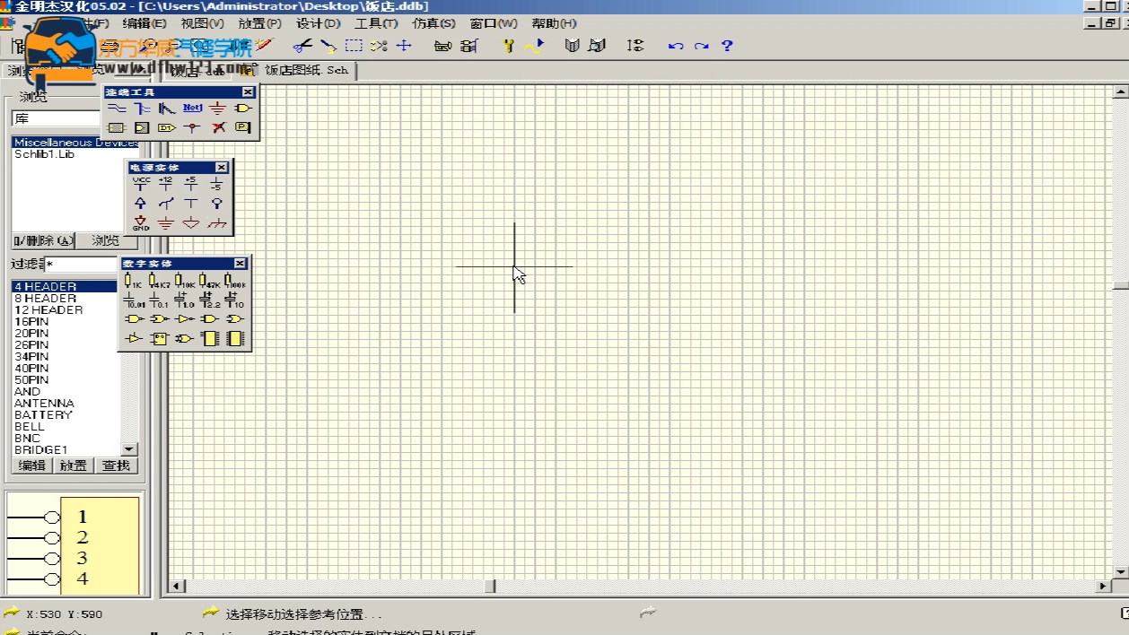The height and width of the screenshot is (635, 1129).
Task: Click the 浏览 button under the library list
Action: tap(106, 240)
